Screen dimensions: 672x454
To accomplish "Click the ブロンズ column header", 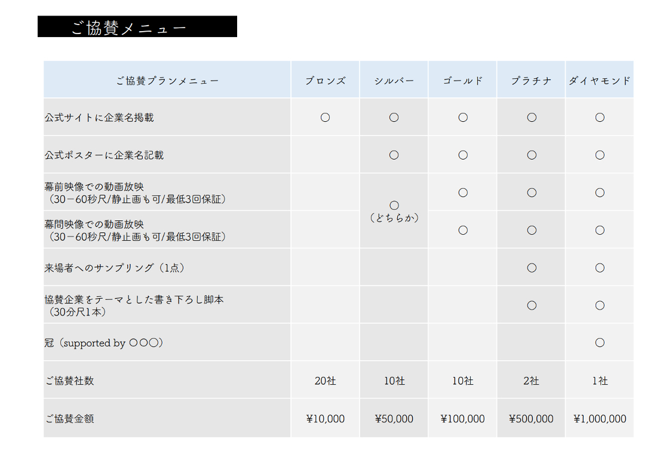I will 325,81.
